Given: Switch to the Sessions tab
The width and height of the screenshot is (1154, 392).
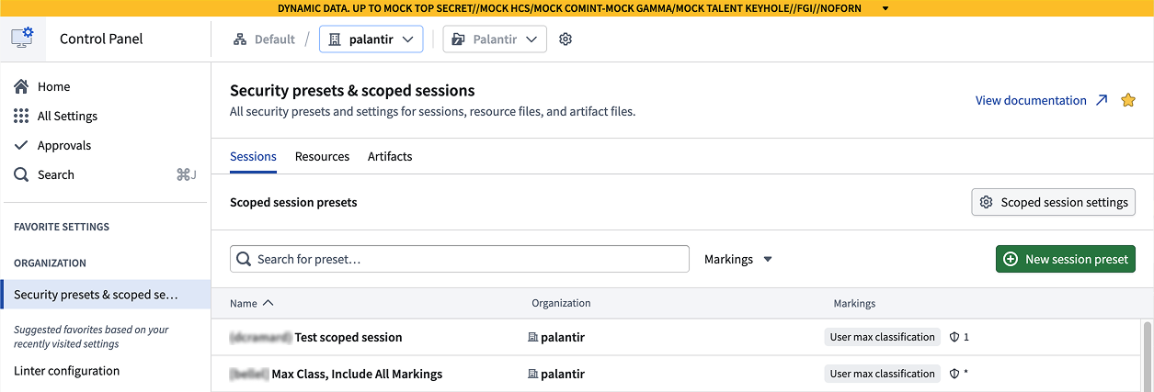Looking at the screenshot, I should click(x=253, y=156).
